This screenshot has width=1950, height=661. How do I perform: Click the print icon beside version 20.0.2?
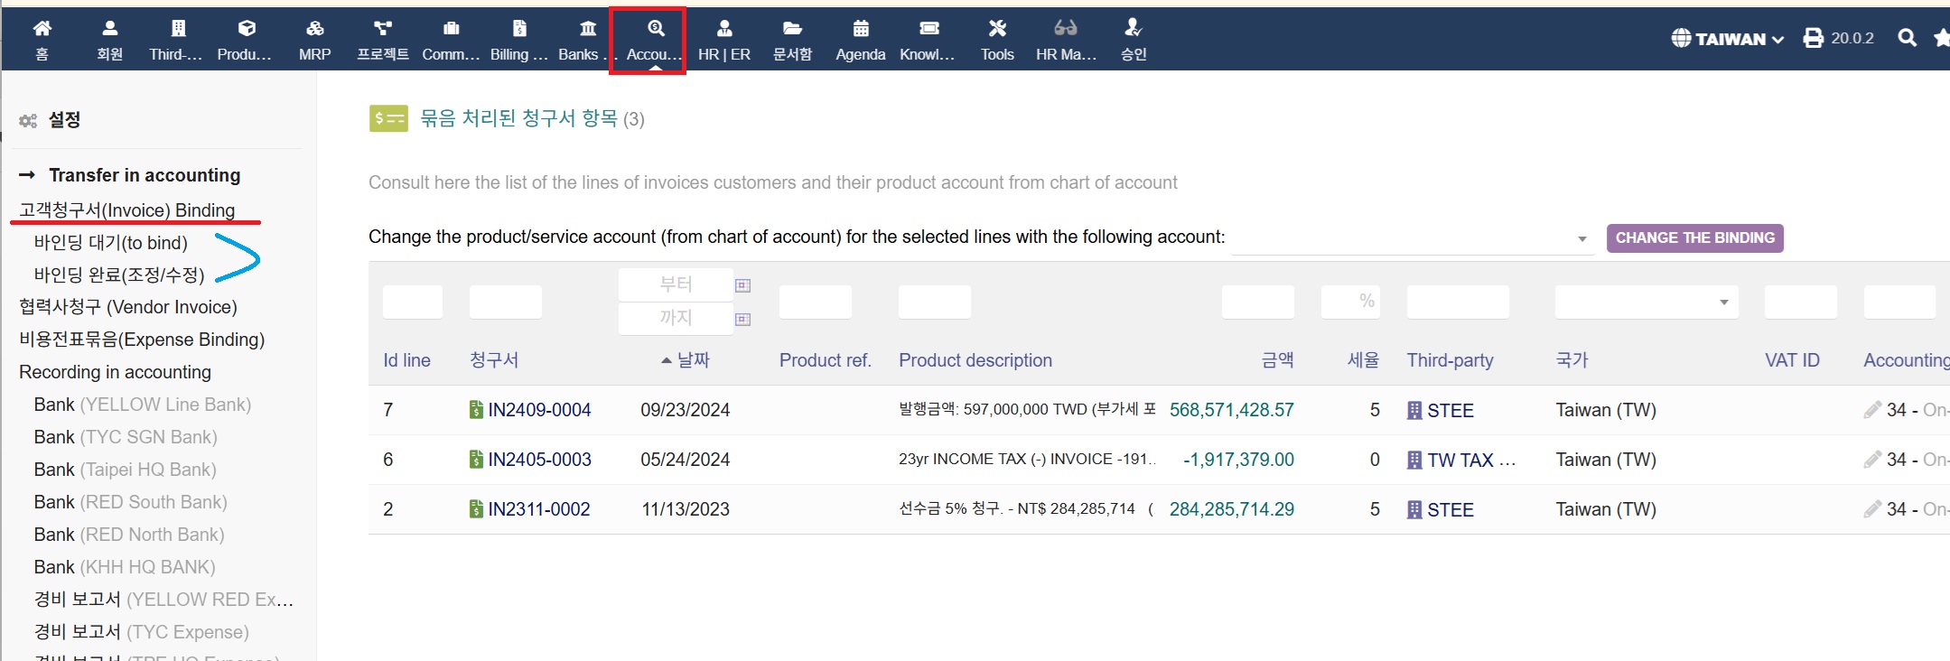click(1813, 38)
